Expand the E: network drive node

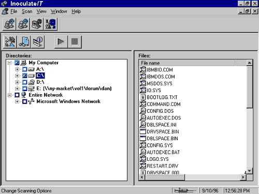(x=17, y=88)
